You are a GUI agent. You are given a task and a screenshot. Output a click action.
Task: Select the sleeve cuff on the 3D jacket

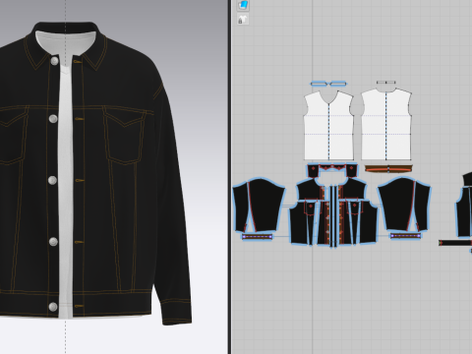point(177,311)
